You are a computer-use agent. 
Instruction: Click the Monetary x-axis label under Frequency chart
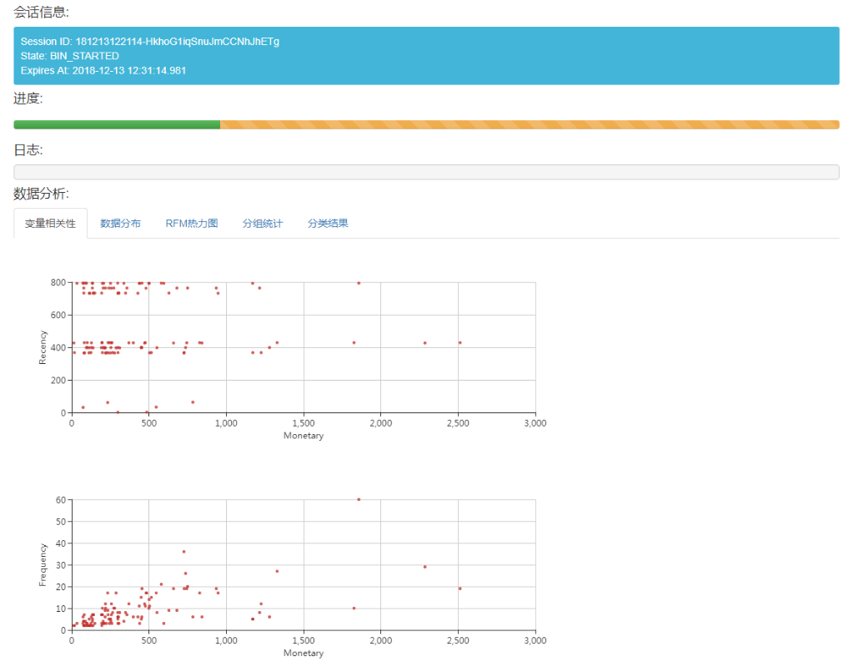[x=304, y=654]
